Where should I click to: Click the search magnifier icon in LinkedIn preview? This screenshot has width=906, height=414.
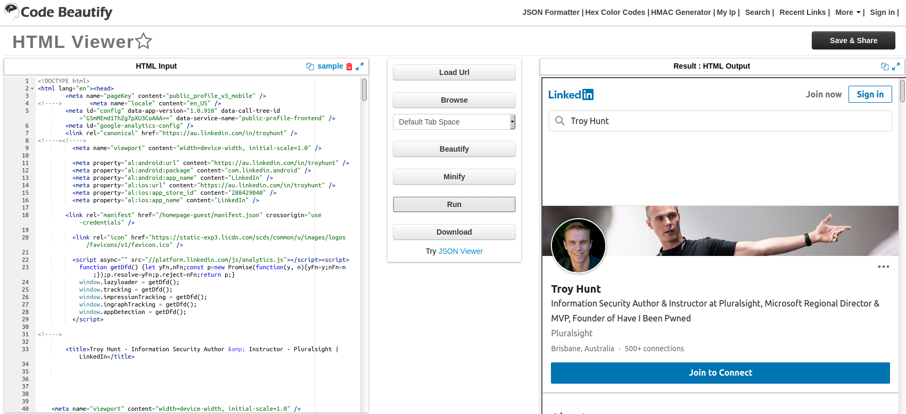pos(559,121)
